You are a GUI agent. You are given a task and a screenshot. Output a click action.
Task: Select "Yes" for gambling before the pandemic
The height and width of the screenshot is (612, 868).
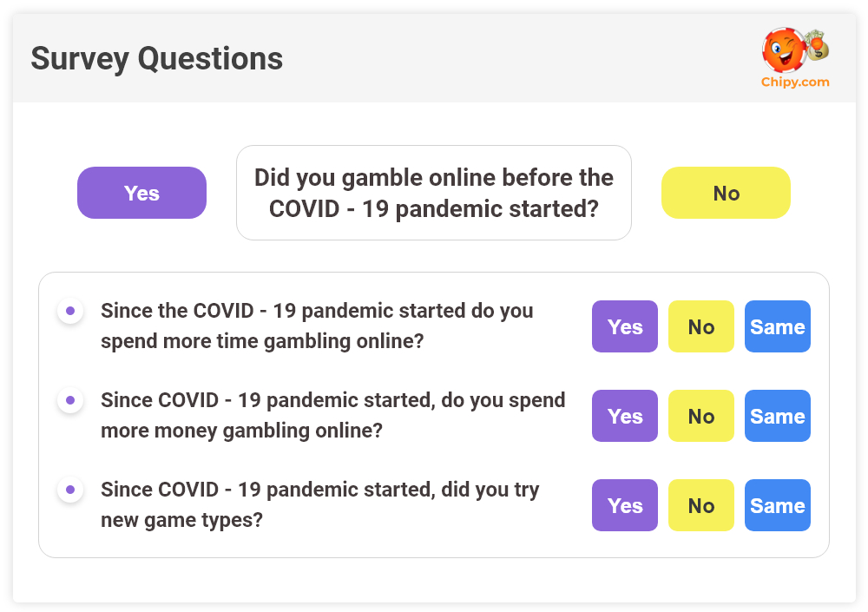(x=141, y=193)
